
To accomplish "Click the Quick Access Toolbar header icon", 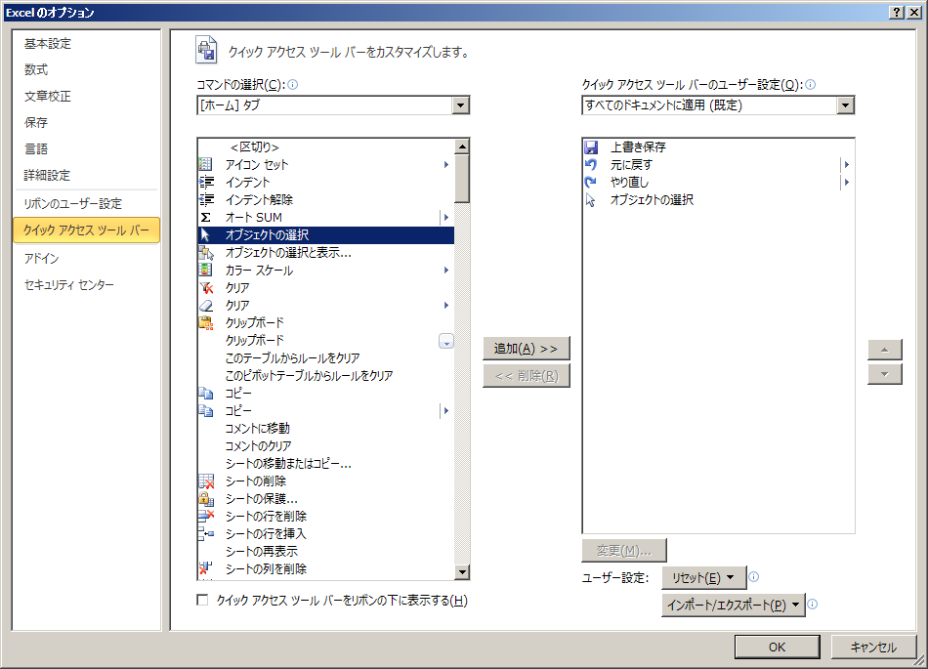I will pyautogui.click(x=206, y=49).
